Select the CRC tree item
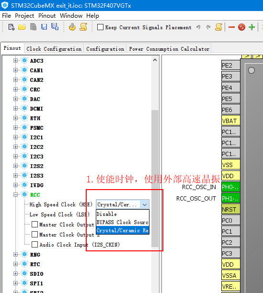The image size is (263, 293). tap(35, 90)
